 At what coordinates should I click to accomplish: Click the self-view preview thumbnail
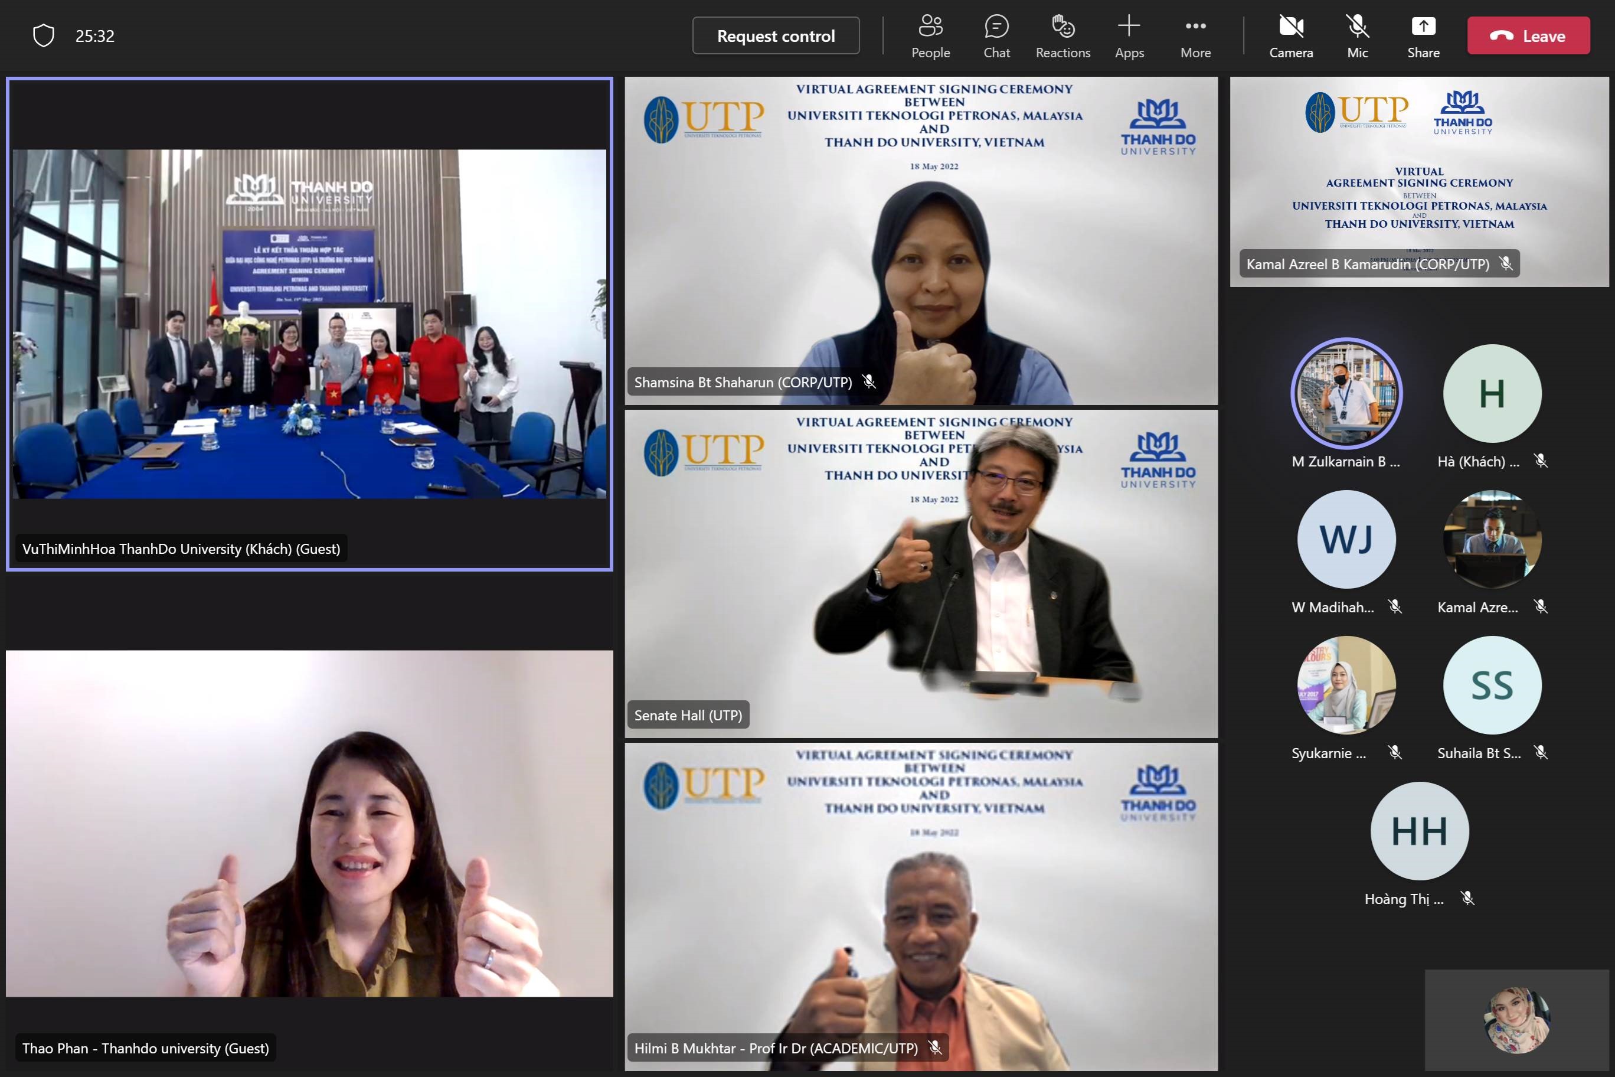click(x=1517, y=1020)
